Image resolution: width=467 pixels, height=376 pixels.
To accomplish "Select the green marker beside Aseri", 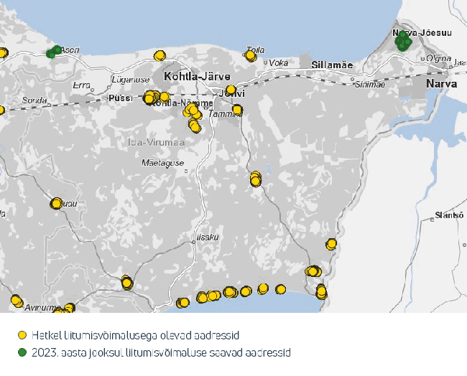I will point(53,52).
